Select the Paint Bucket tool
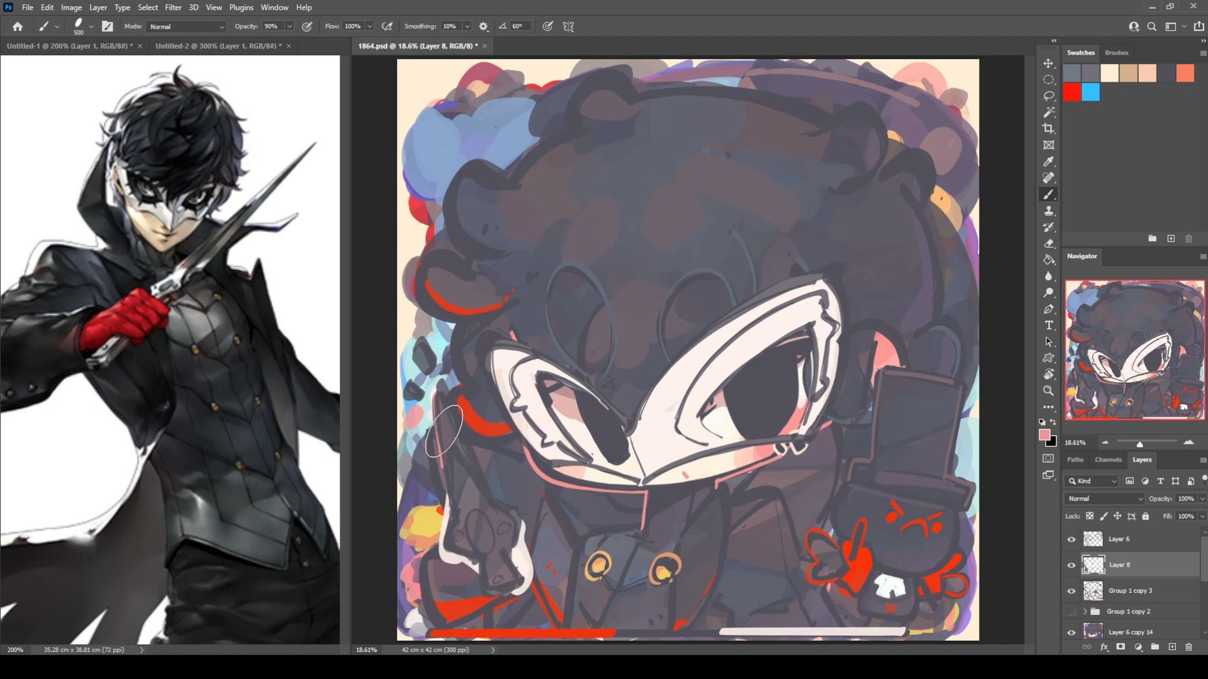The height and width of the screenshot is (679, 1208). point(1048,260)
